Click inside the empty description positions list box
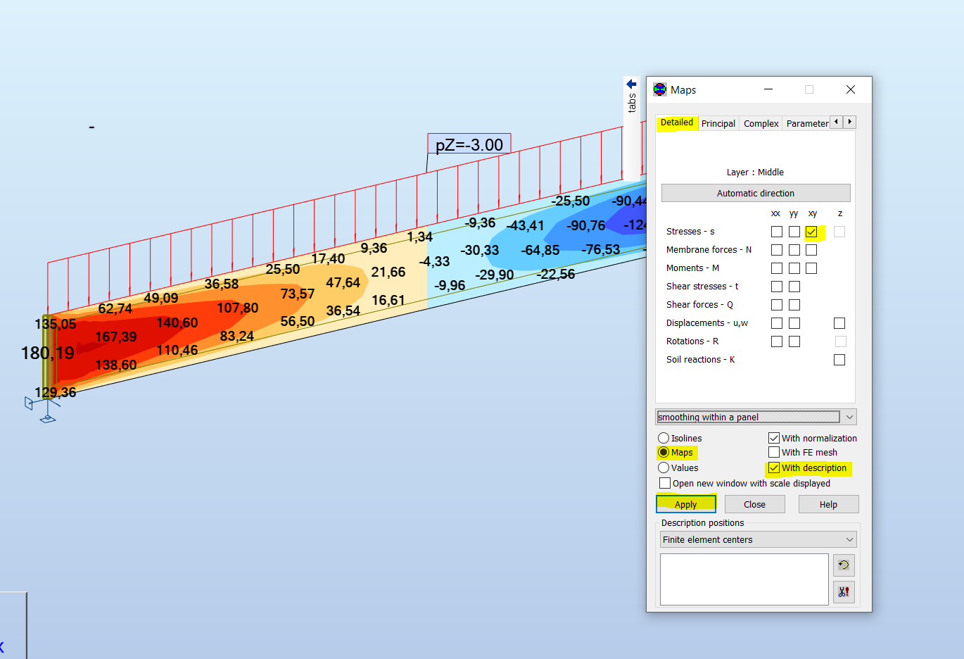 (x=744, y=579)
